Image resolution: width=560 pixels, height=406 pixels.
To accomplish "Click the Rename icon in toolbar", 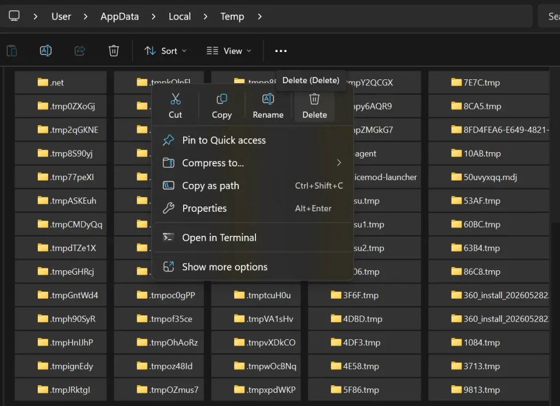I will (46, 51).
